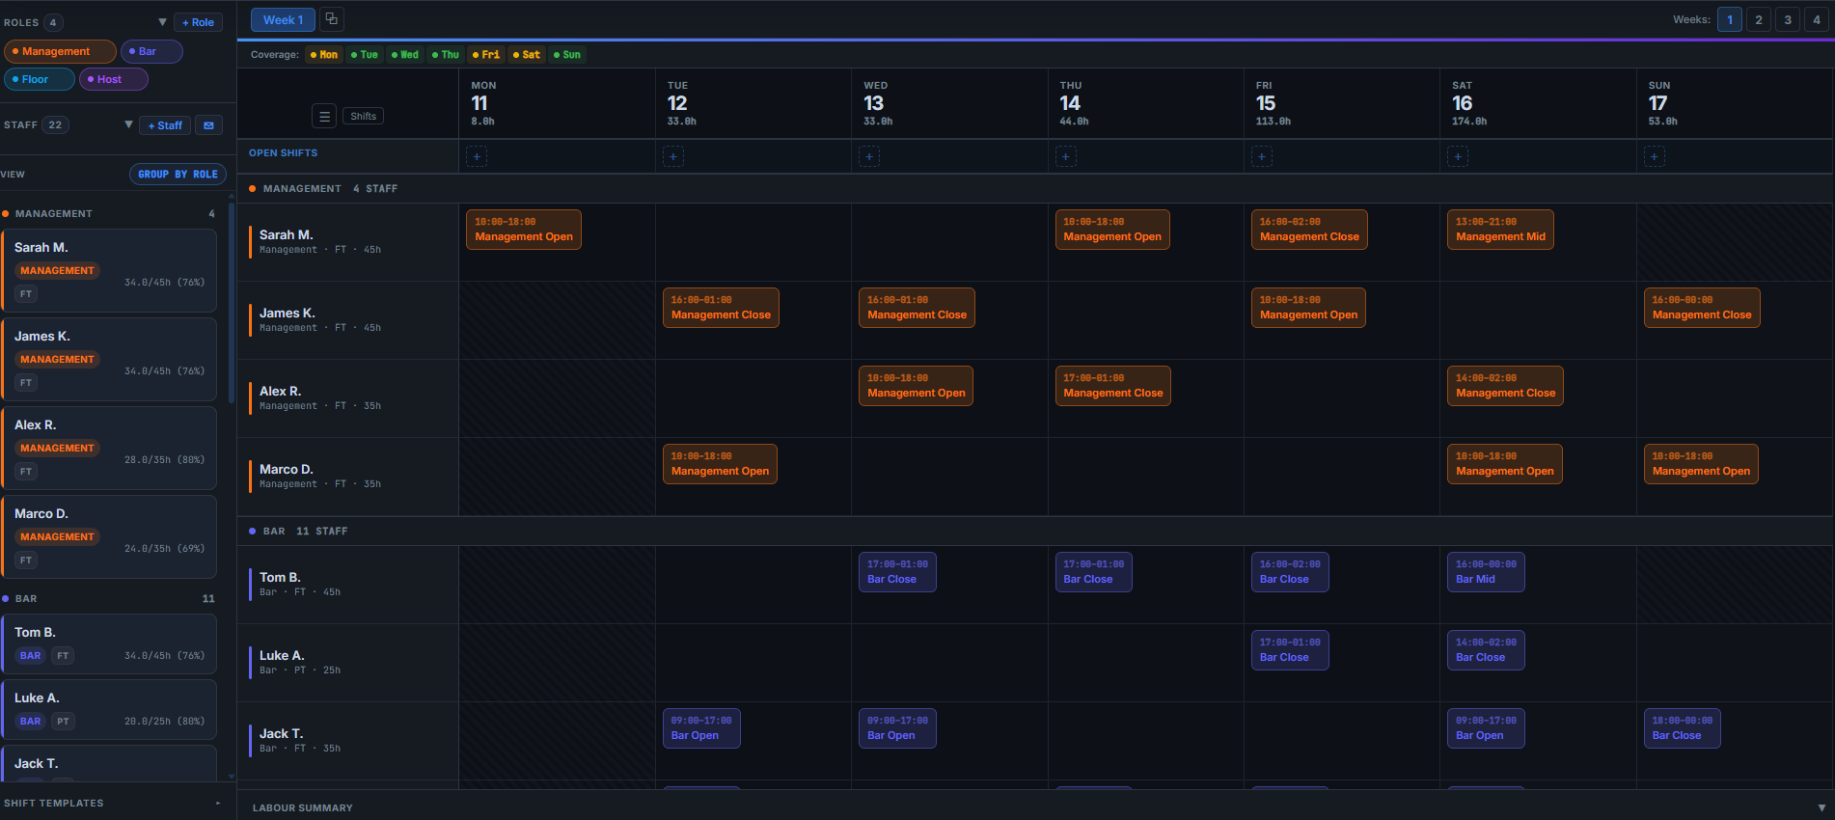Select the Bar role chip

(x=151, y=51)
